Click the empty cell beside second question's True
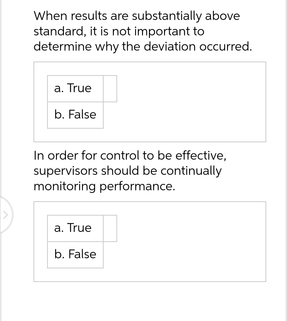Image resolution: width=287 pixels, height=321 pixels. (x=110, y=228)
